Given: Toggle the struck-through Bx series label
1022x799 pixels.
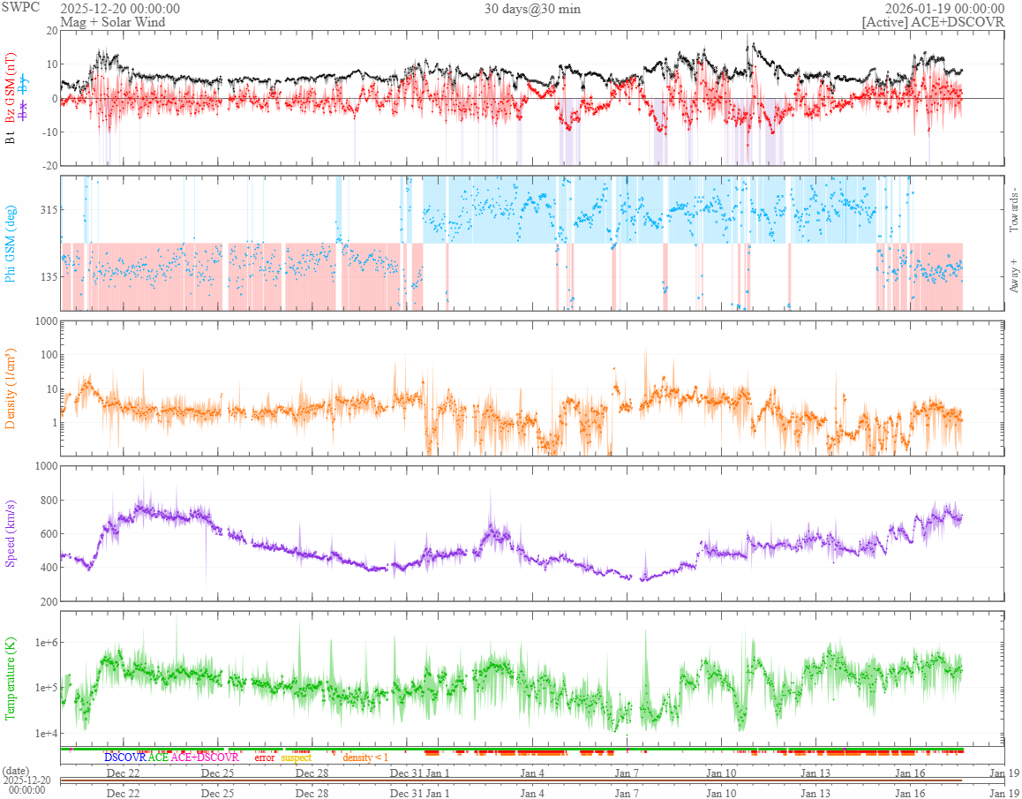Looking at the screenshot, I should [x=24, y=109].
